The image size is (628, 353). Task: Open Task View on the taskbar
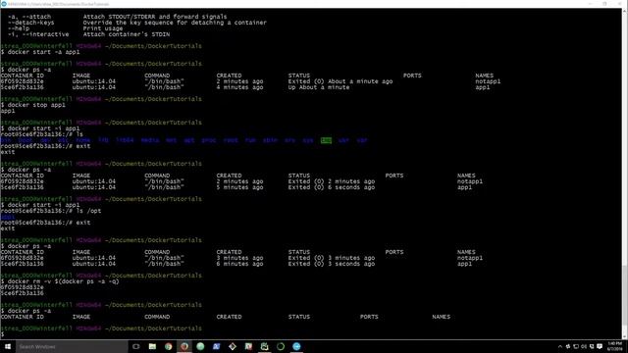(136, 346)
